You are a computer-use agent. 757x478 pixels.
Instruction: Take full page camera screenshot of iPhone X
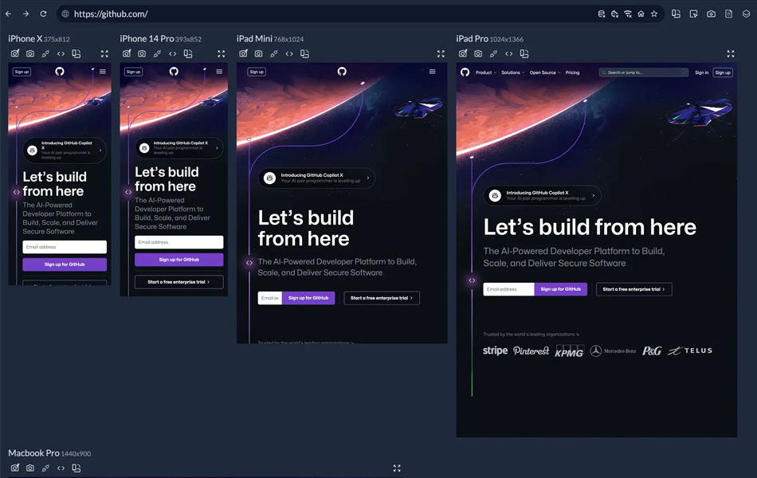[30, 53]
